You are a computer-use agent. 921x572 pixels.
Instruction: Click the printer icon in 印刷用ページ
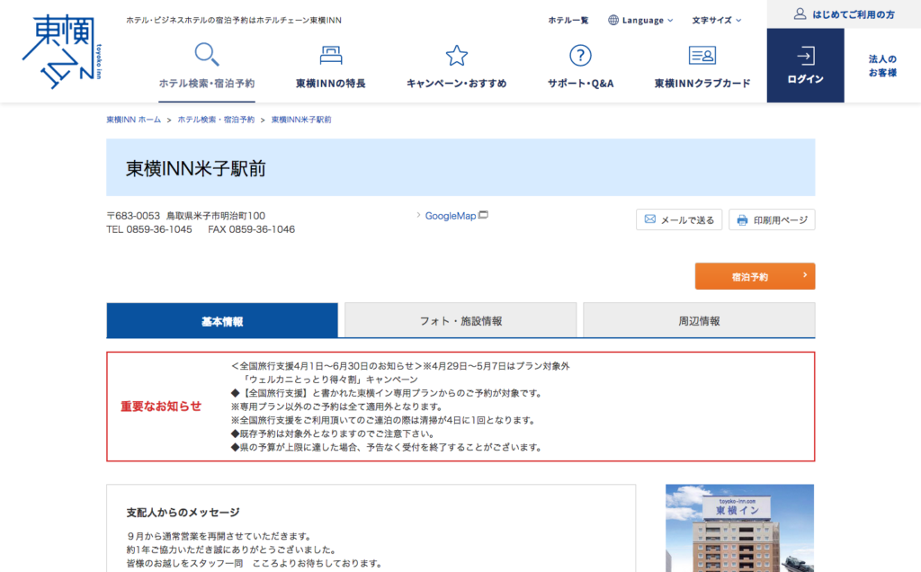coord(742,220)
